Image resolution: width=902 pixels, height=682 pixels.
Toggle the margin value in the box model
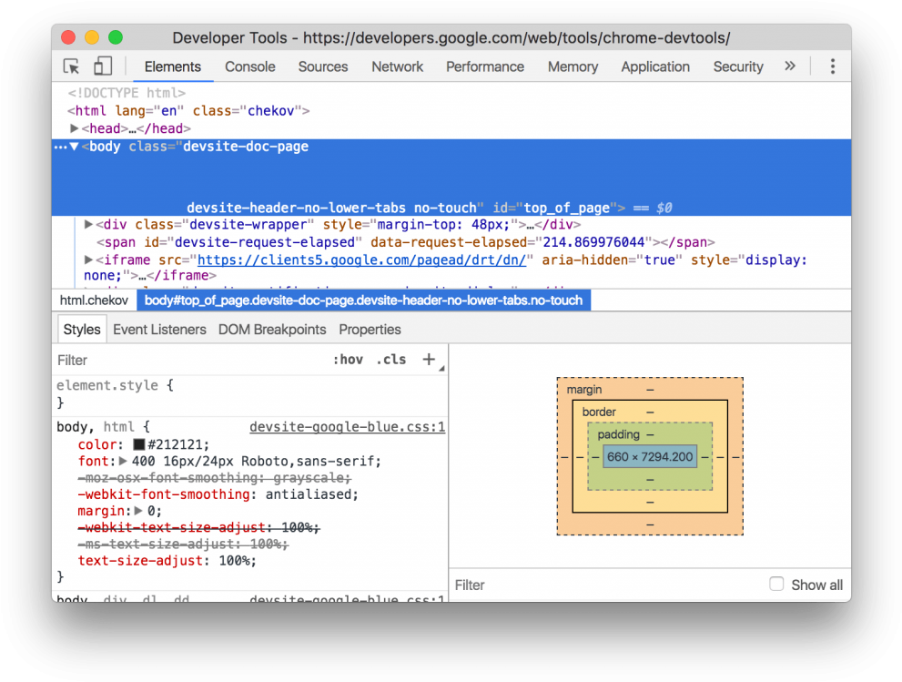click(x=650, y=389)
